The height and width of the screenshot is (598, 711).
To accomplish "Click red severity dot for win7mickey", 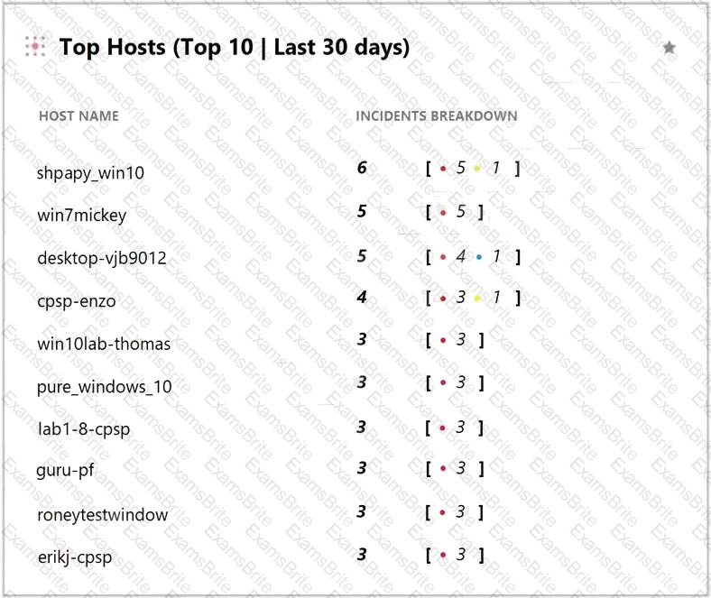I will [442, 213].
